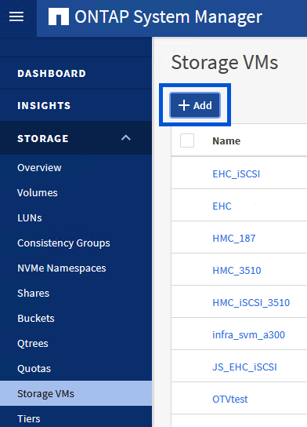Sort by the Name column header
Screen dimensions: 307x427
point(226,141)
